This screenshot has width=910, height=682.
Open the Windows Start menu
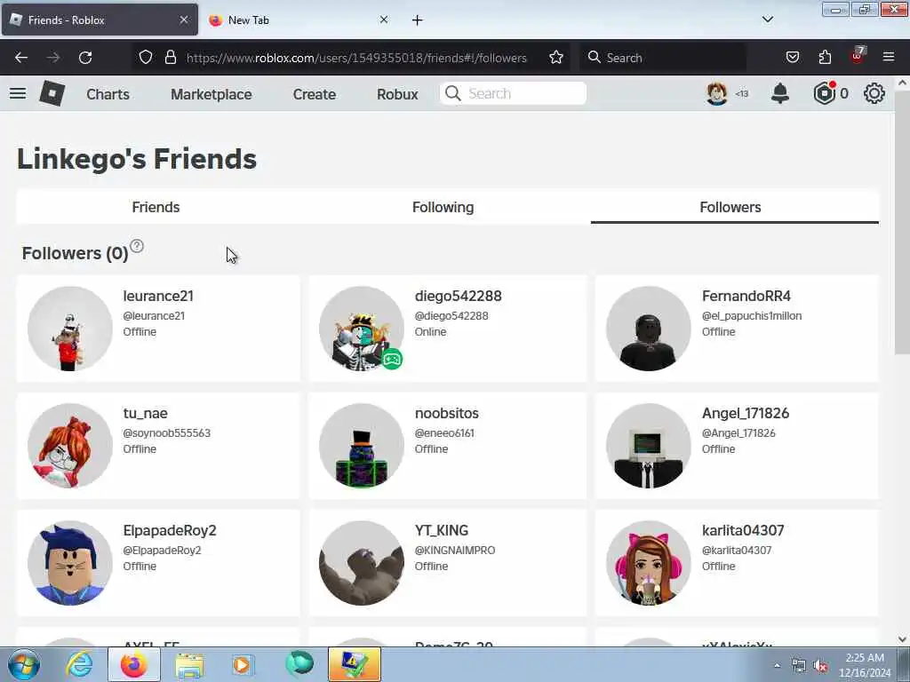(x=24, y=664)
